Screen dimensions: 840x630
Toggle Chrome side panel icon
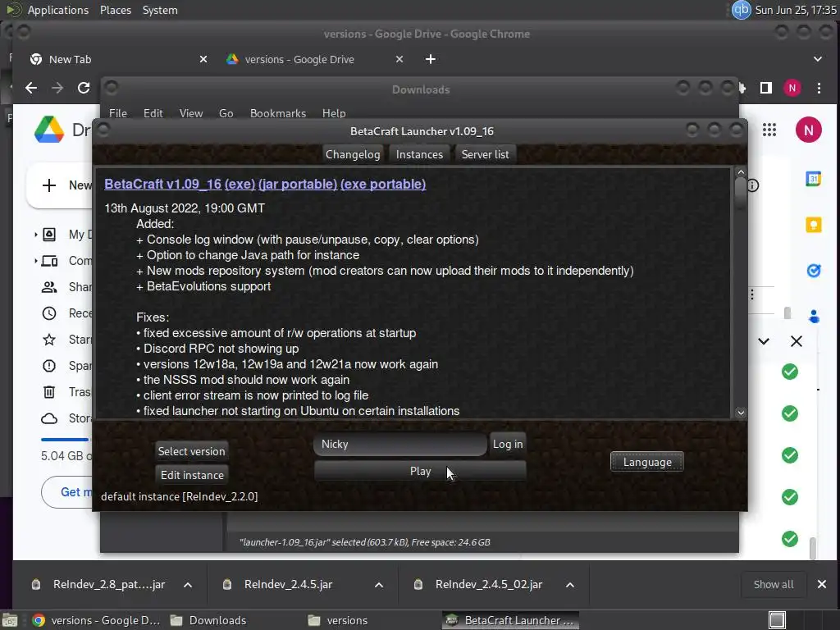[766, 88]
